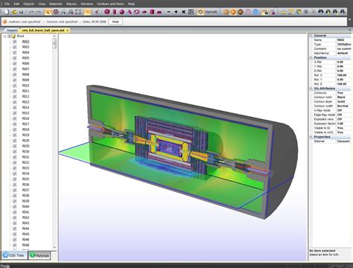Toggle the checkbox for R002
Image resolution: width=353 pixels, height=268 pixels.
coord(15,42)
